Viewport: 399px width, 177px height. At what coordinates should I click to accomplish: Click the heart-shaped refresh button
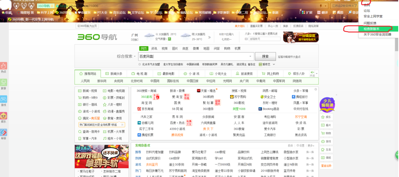point(23,5)
